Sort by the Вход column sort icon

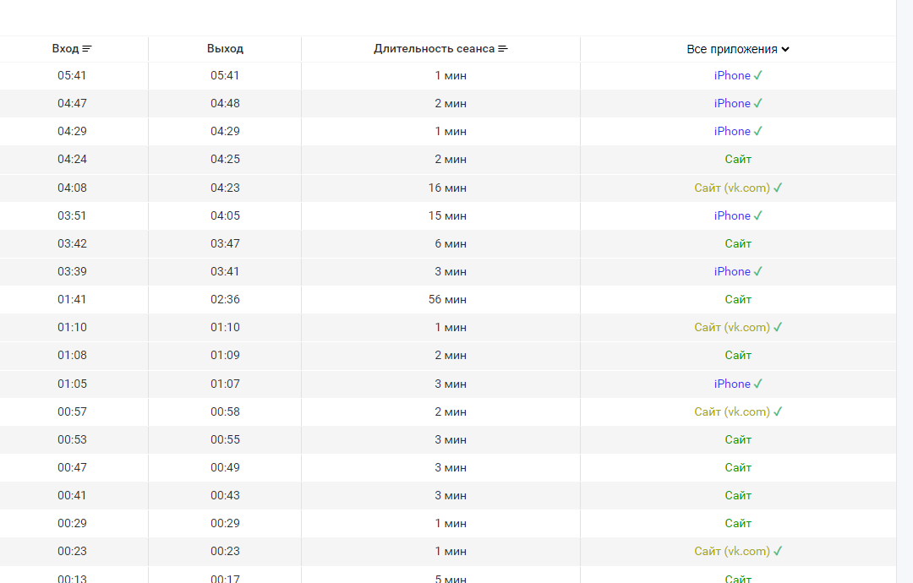tap(87, 49)
